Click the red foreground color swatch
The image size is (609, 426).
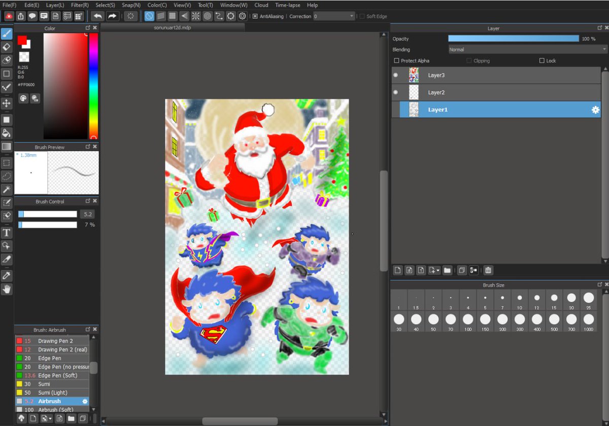tap(22, 40)
